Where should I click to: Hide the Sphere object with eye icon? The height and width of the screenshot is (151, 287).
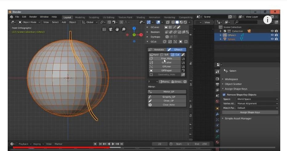point(272,39)
